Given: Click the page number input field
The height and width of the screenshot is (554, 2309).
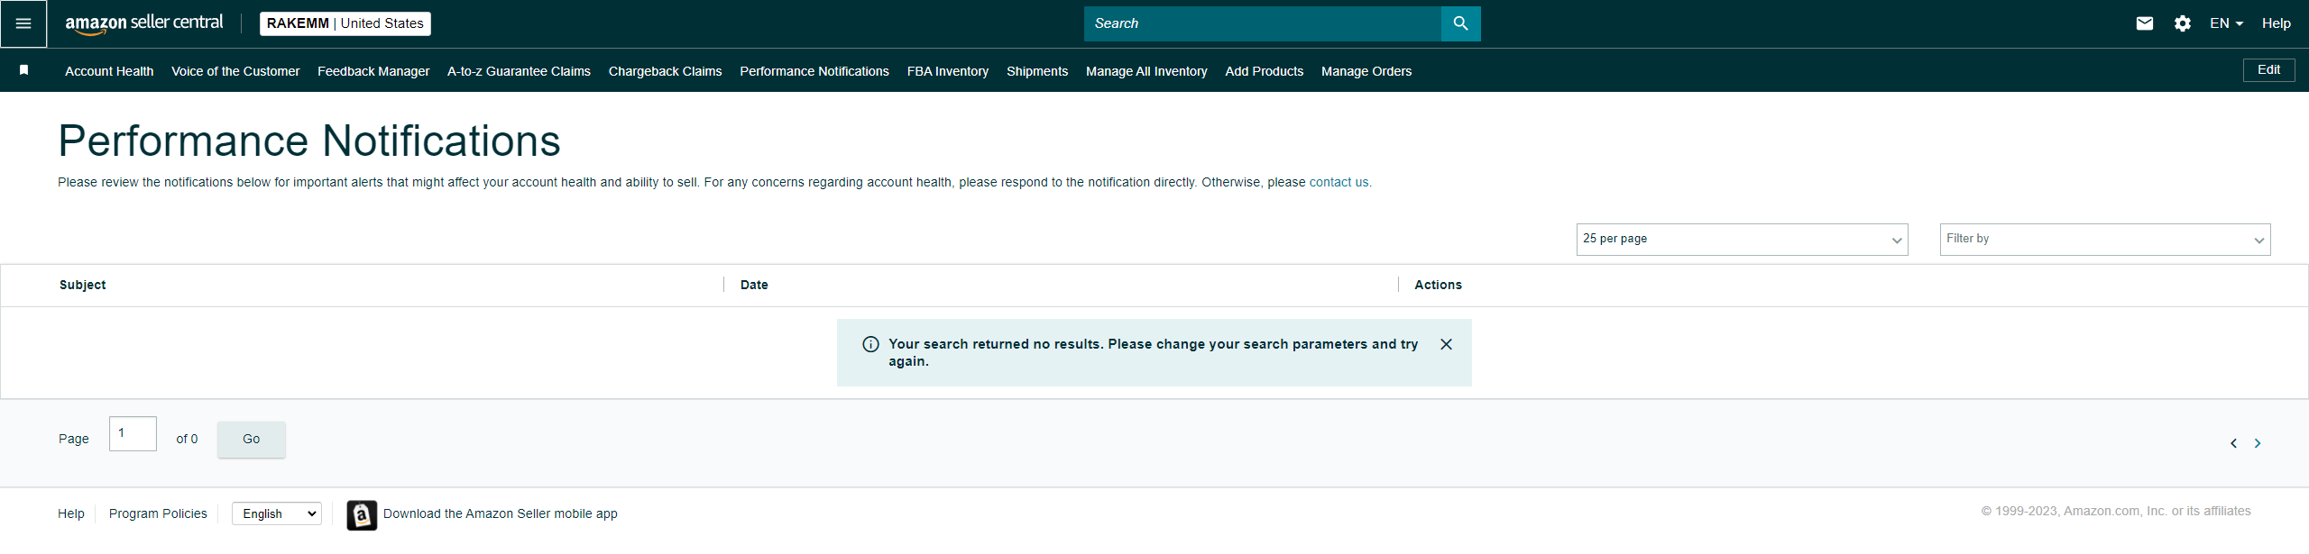Looking at the screenshot, I should pos(133,433).
